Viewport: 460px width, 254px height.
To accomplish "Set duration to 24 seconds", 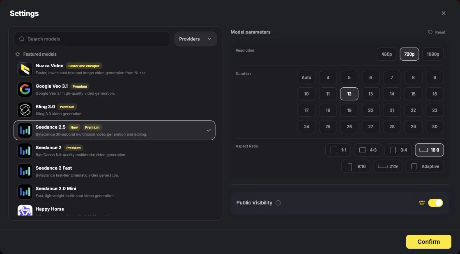I will click(306, 127).
